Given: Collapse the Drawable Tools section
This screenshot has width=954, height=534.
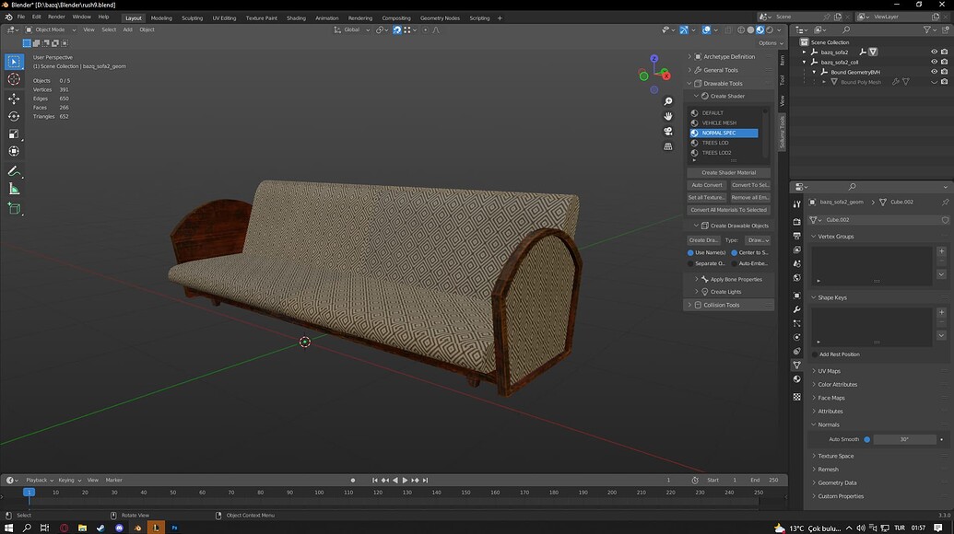Looking at the screenshot, I should click(x=689, y=83).
